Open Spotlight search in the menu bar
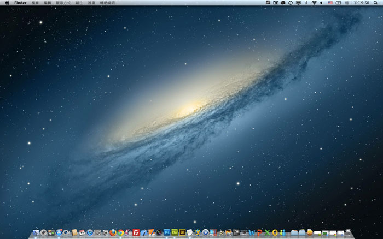 pos(375,3)
